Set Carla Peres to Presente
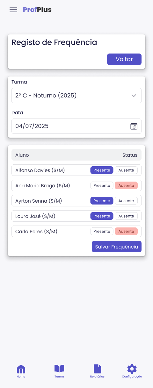Viewport: 153px width, 388px height. 102,231
